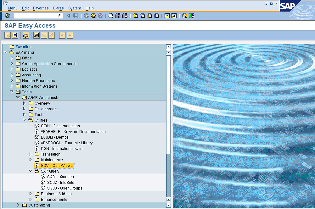Image resolution: width=315 pixels, height=209 pixels.
Task: Open SQ01 - Queries
Action: point(61,177)
